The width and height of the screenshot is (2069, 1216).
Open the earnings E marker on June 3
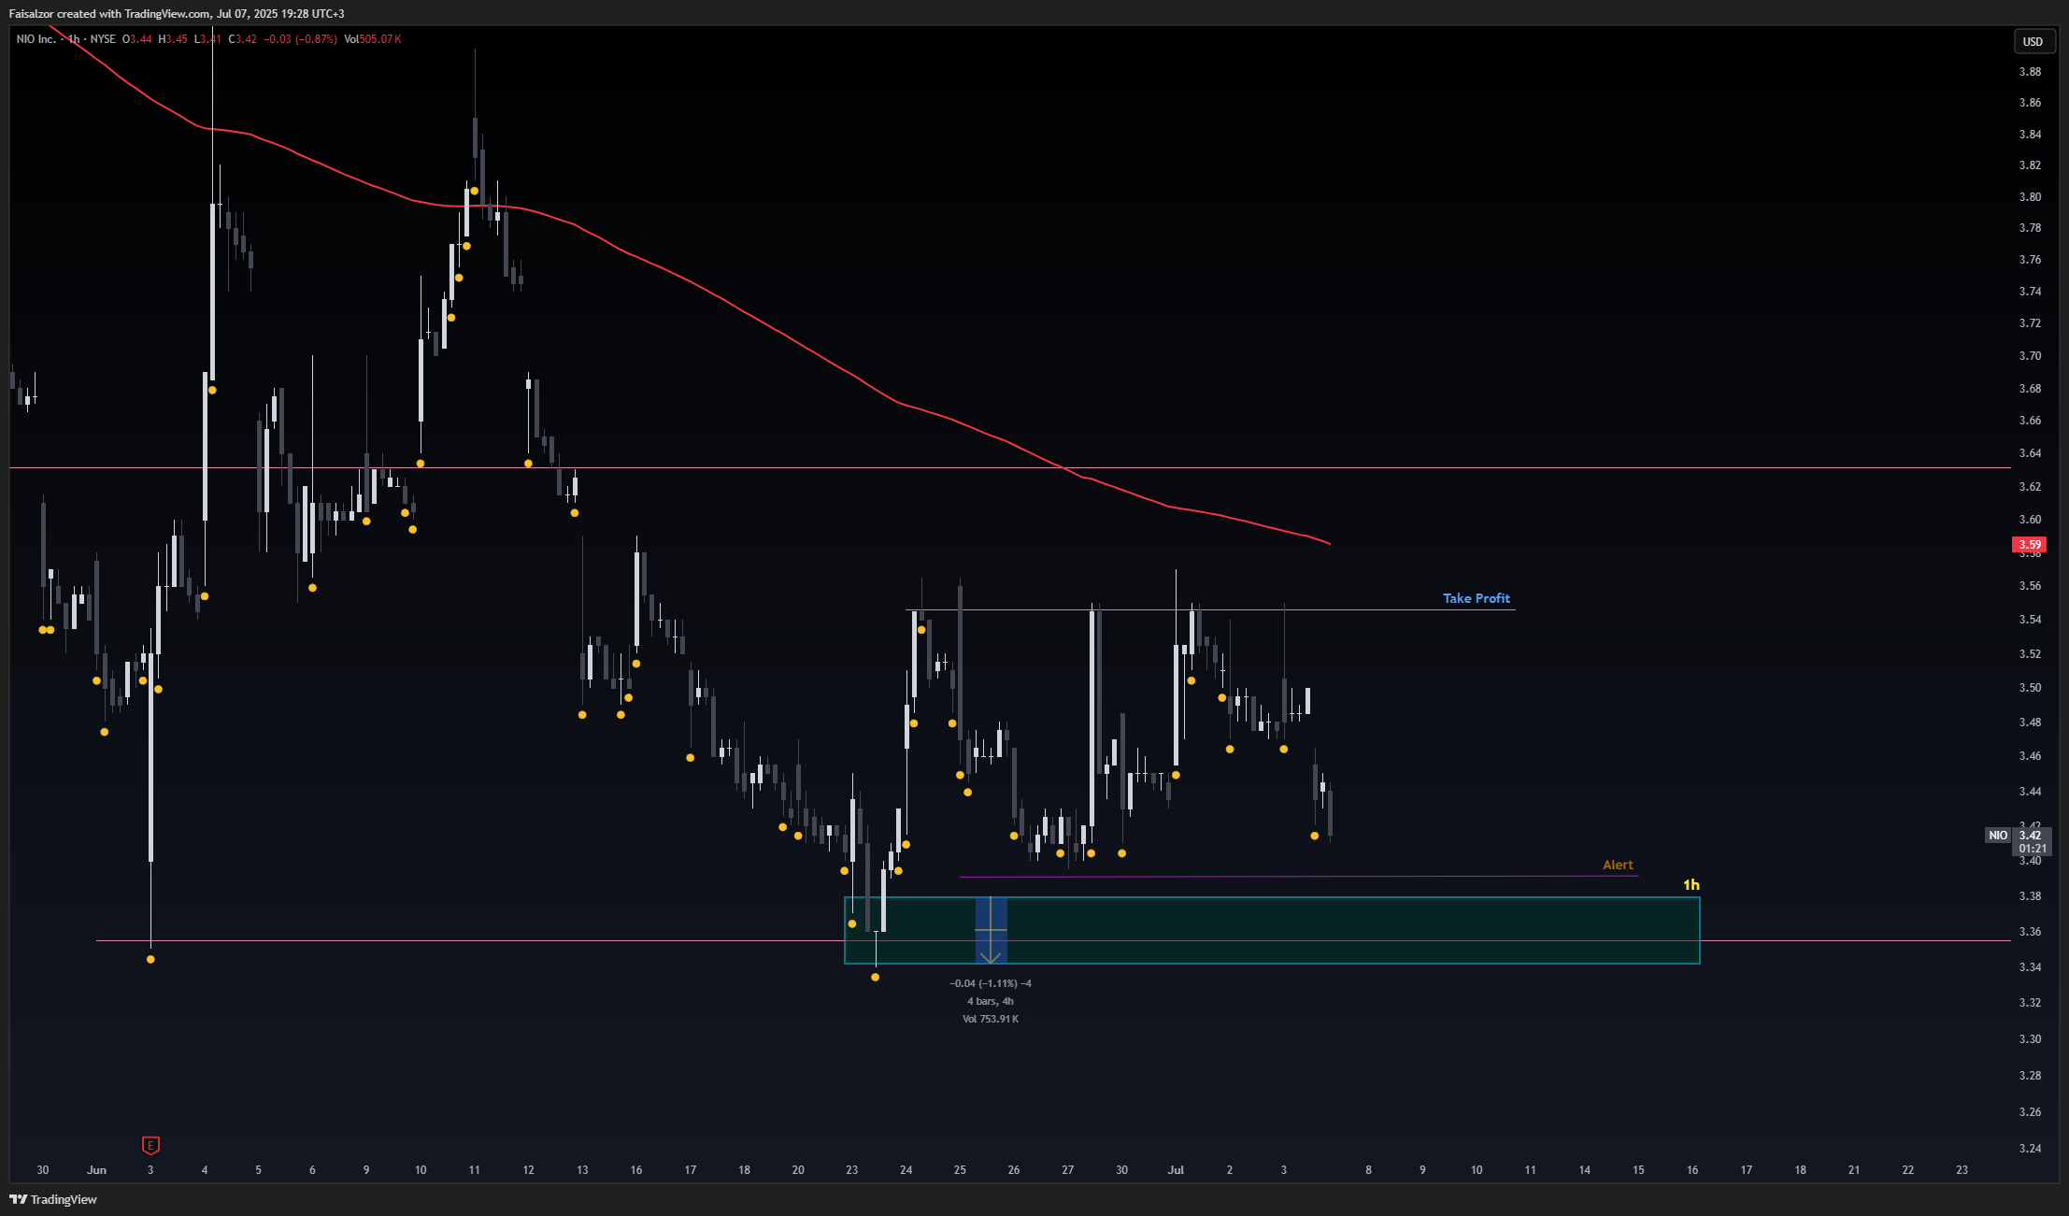click(x=150, y=1145)
